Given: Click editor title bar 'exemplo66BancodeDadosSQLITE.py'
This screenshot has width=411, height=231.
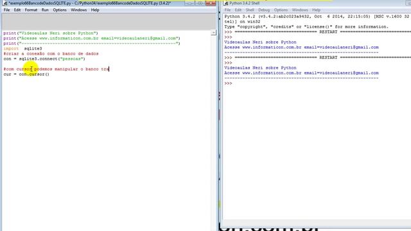Looking at the screenshot, I should point(90,3).
